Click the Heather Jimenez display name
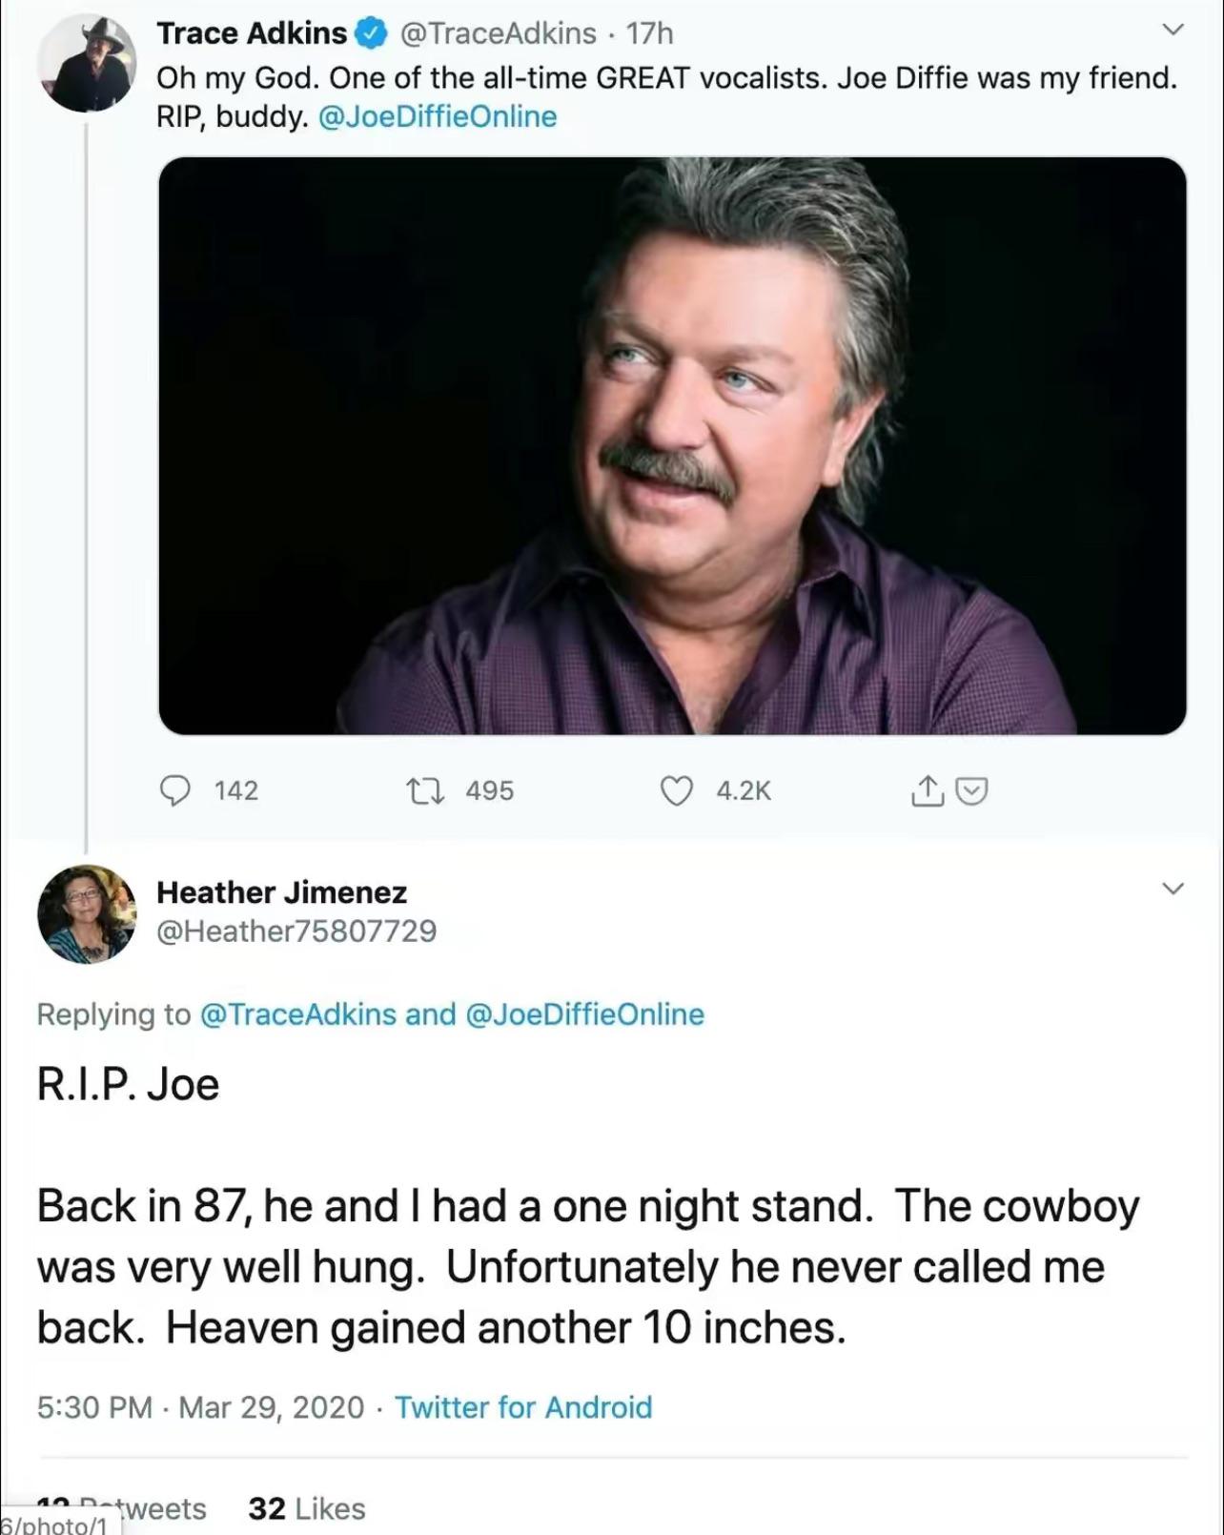 click(281, 891)
